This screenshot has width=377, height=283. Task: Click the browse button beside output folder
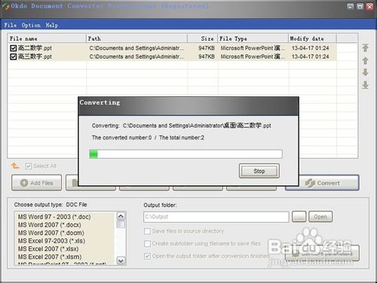point(299,217)
